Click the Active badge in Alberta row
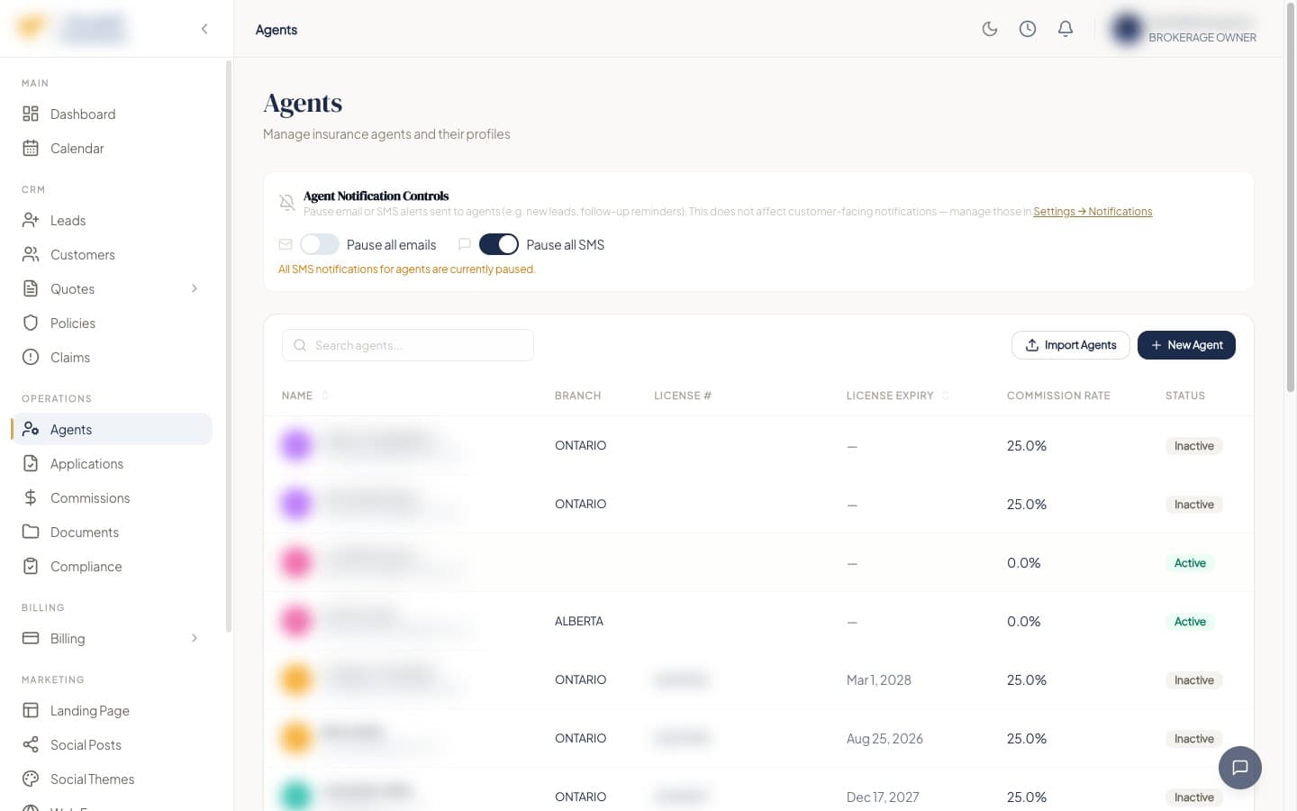The height and width of the screenshot is (811, 1297). (x=1190, y=621)
